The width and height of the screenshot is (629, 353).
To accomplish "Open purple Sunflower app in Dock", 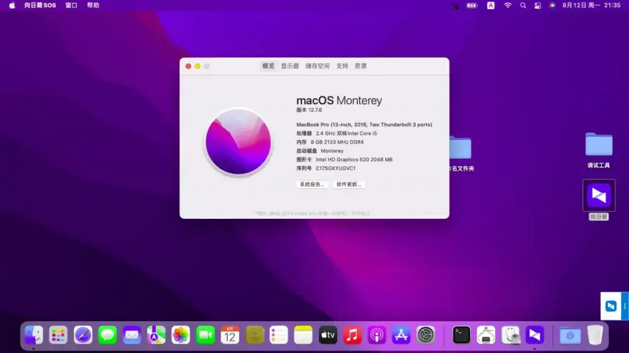I will point(535,335).
